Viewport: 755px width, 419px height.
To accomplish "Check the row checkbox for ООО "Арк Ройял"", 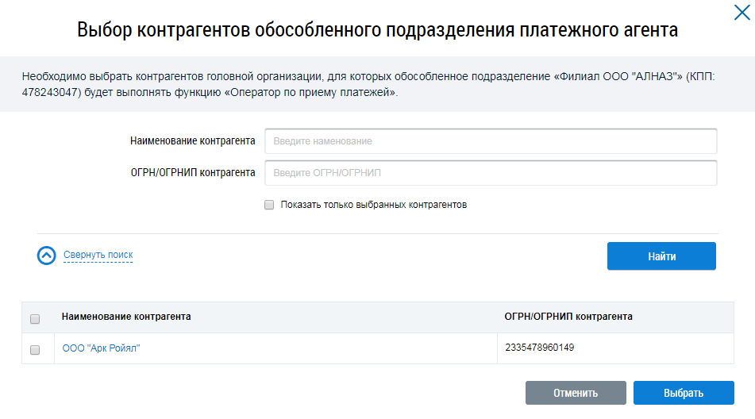I will pos(35,349).
